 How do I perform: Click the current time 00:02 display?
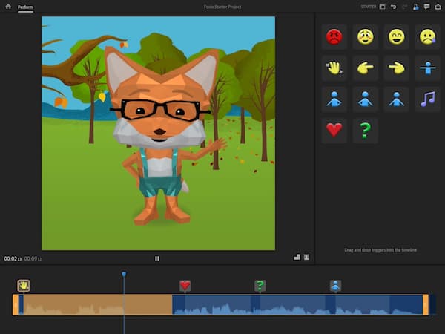(13, 258)
